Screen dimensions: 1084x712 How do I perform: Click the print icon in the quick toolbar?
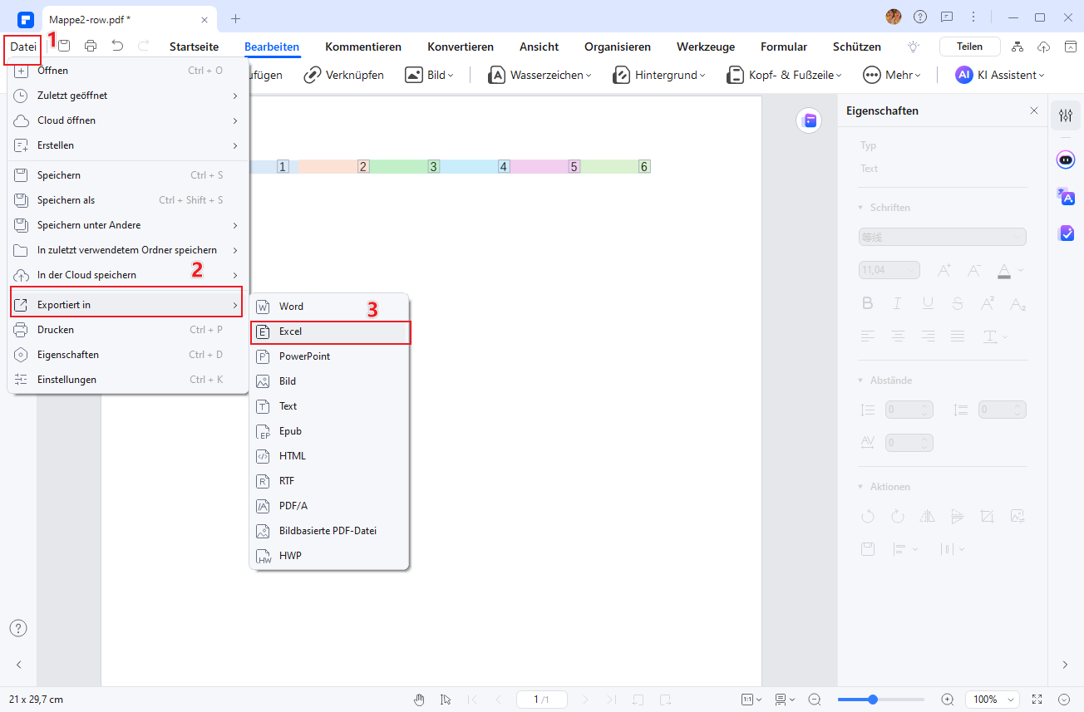click(x=91, y=47)
